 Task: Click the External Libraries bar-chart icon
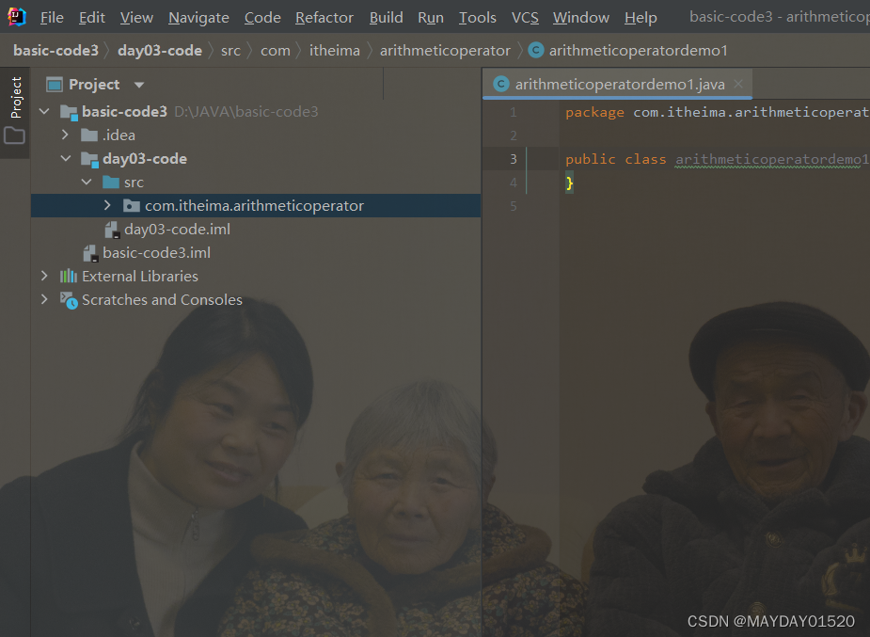(x=69, y=276)
